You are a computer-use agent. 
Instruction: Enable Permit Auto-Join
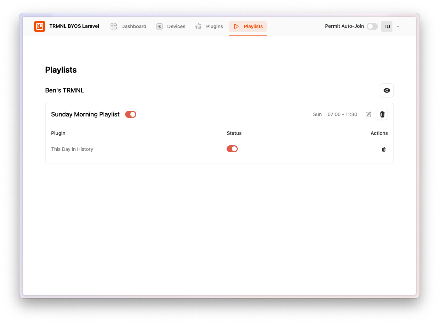point(372,26)
